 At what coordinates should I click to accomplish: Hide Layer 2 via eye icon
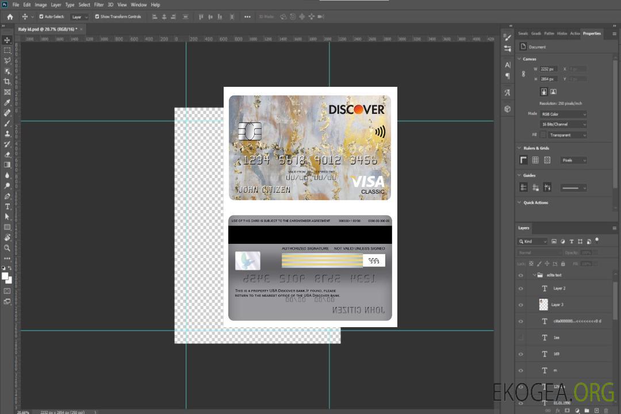[x=521, y=289]
